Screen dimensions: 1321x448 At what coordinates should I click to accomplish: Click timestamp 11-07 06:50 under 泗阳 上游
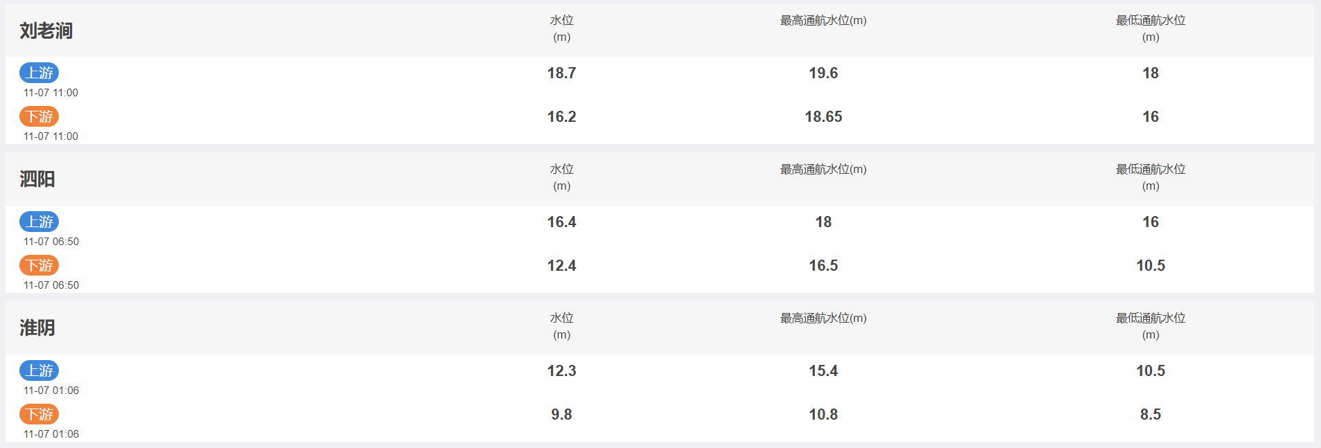tap(51, 242)
